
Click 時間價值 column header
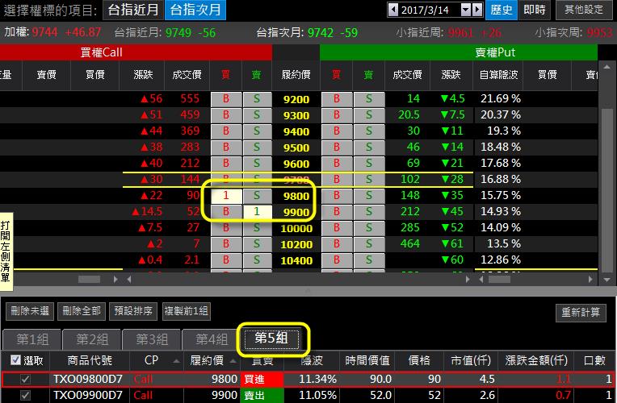tap(367, 360)
